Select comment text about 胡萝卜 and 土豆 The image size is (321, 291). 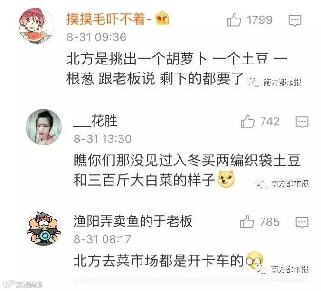pyautogui.click(x=177, y=69)
